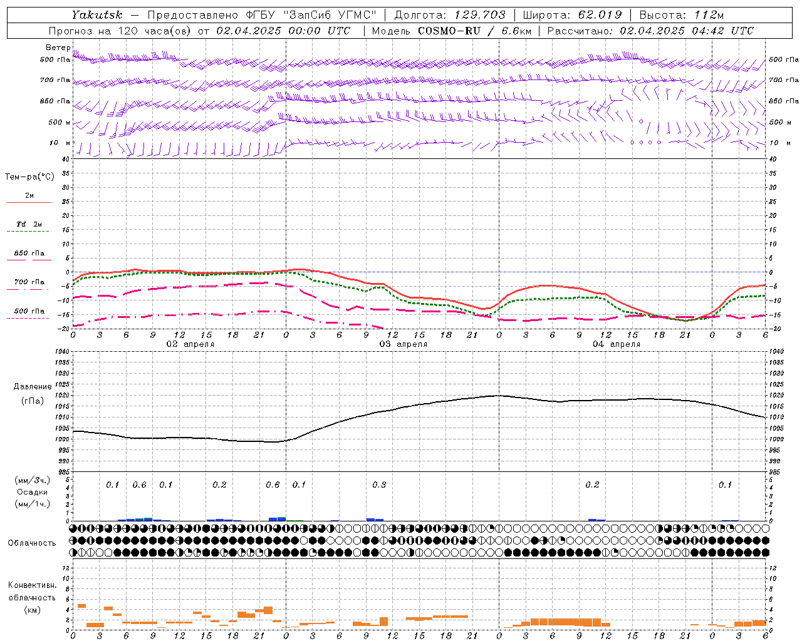
Task: Select the Конвективн. convective cloud label
Action: [32, 585]
